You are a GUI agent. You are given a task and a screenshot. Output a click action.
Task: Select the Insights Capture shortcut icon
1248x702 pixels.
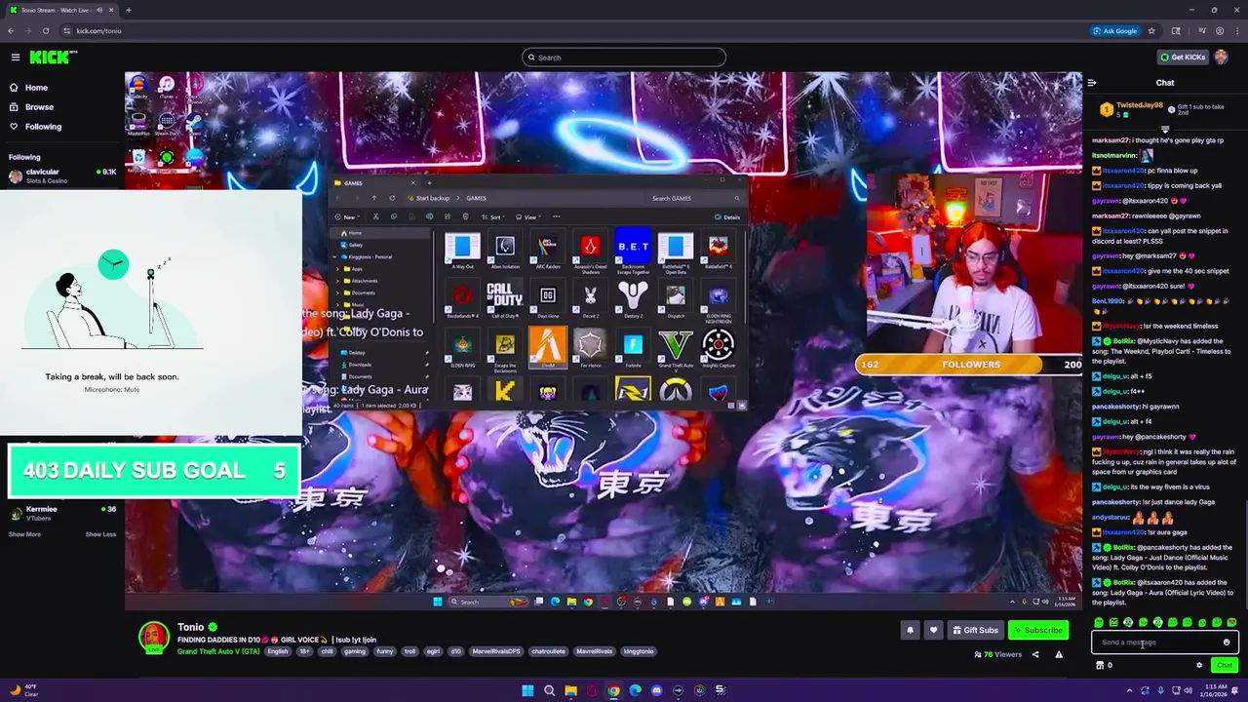click(x=719, y=349)
